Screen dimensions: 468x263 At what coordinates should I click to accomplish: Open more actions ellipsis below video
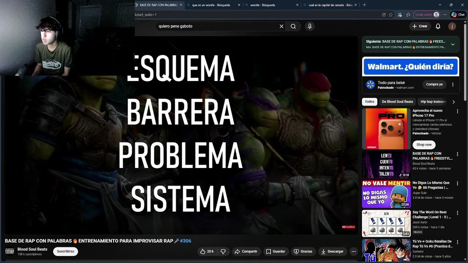(x=354, y=251)
